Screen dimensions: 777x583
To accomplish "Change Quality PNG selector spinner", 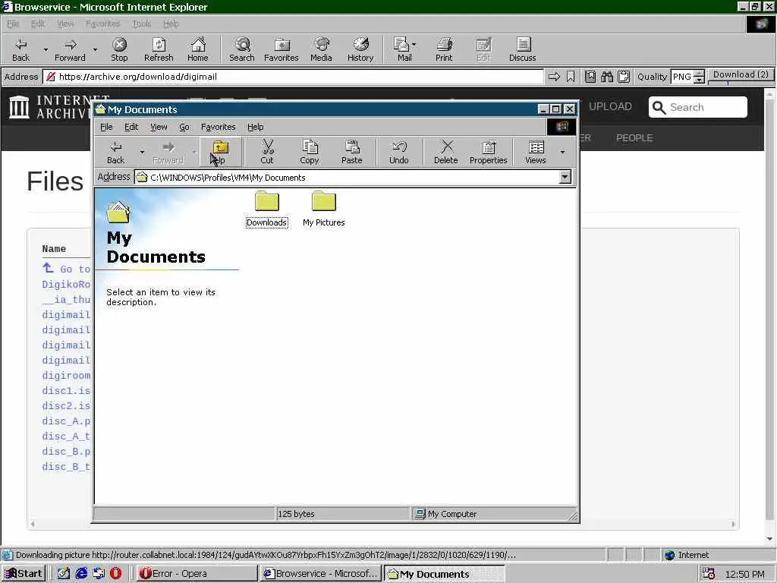I will pos(699,77).
